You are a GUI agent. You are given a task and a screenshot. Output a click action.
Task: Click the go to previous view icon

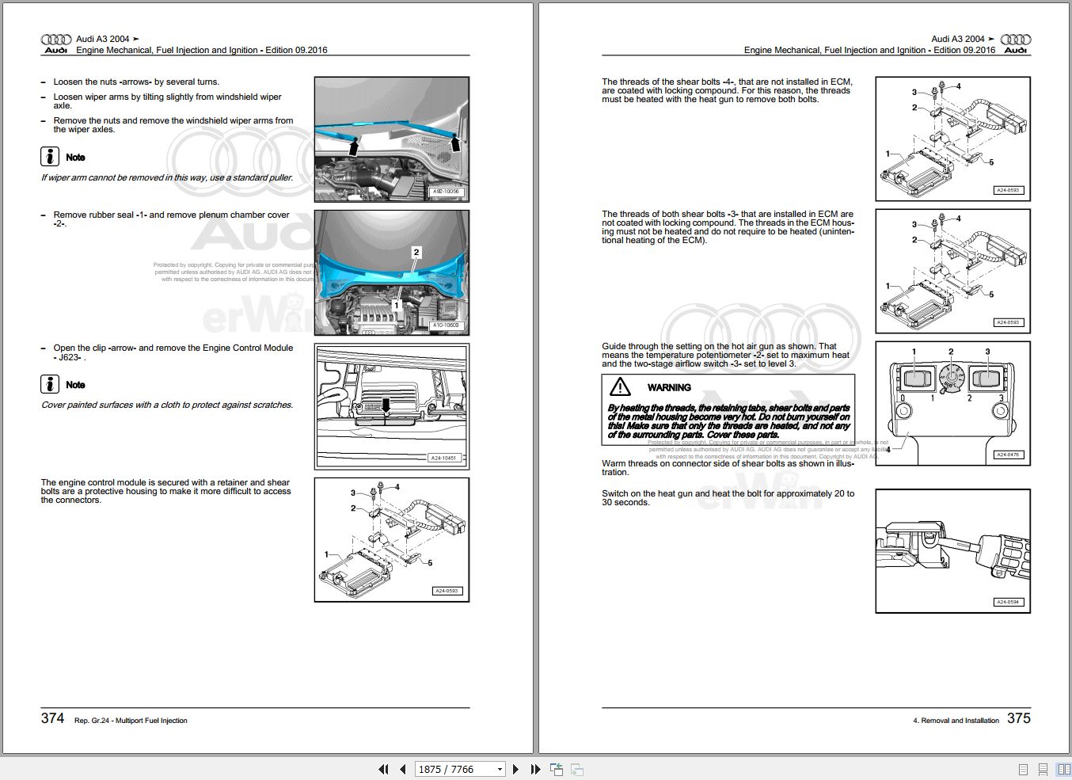click(x=557, y=769)
